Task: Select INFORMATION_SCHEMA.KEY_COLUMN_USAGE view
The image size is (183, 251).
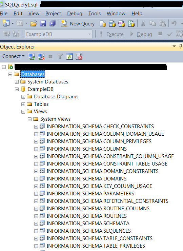Action: tap(99, 186)
